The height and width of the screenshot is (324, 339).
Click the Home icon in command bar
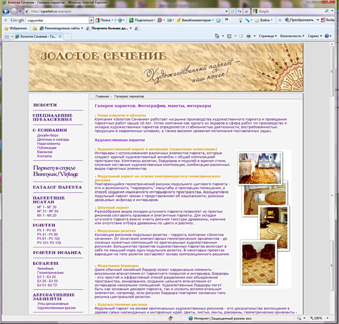pos(217,36)
